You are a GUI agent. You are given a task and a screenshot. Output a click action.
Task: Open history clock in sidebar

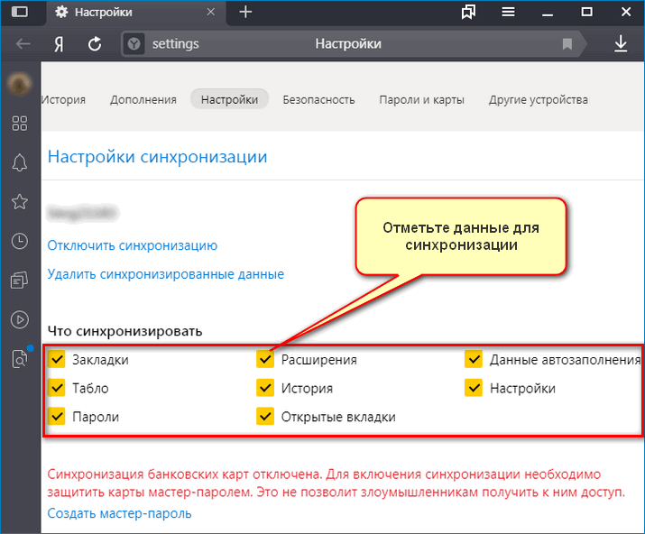point(19,241)
